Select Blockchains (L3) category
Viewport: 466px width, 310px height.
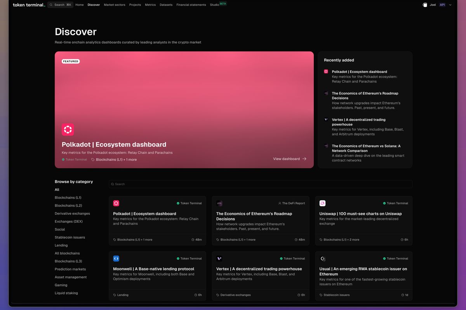click(x=68, y=261)
